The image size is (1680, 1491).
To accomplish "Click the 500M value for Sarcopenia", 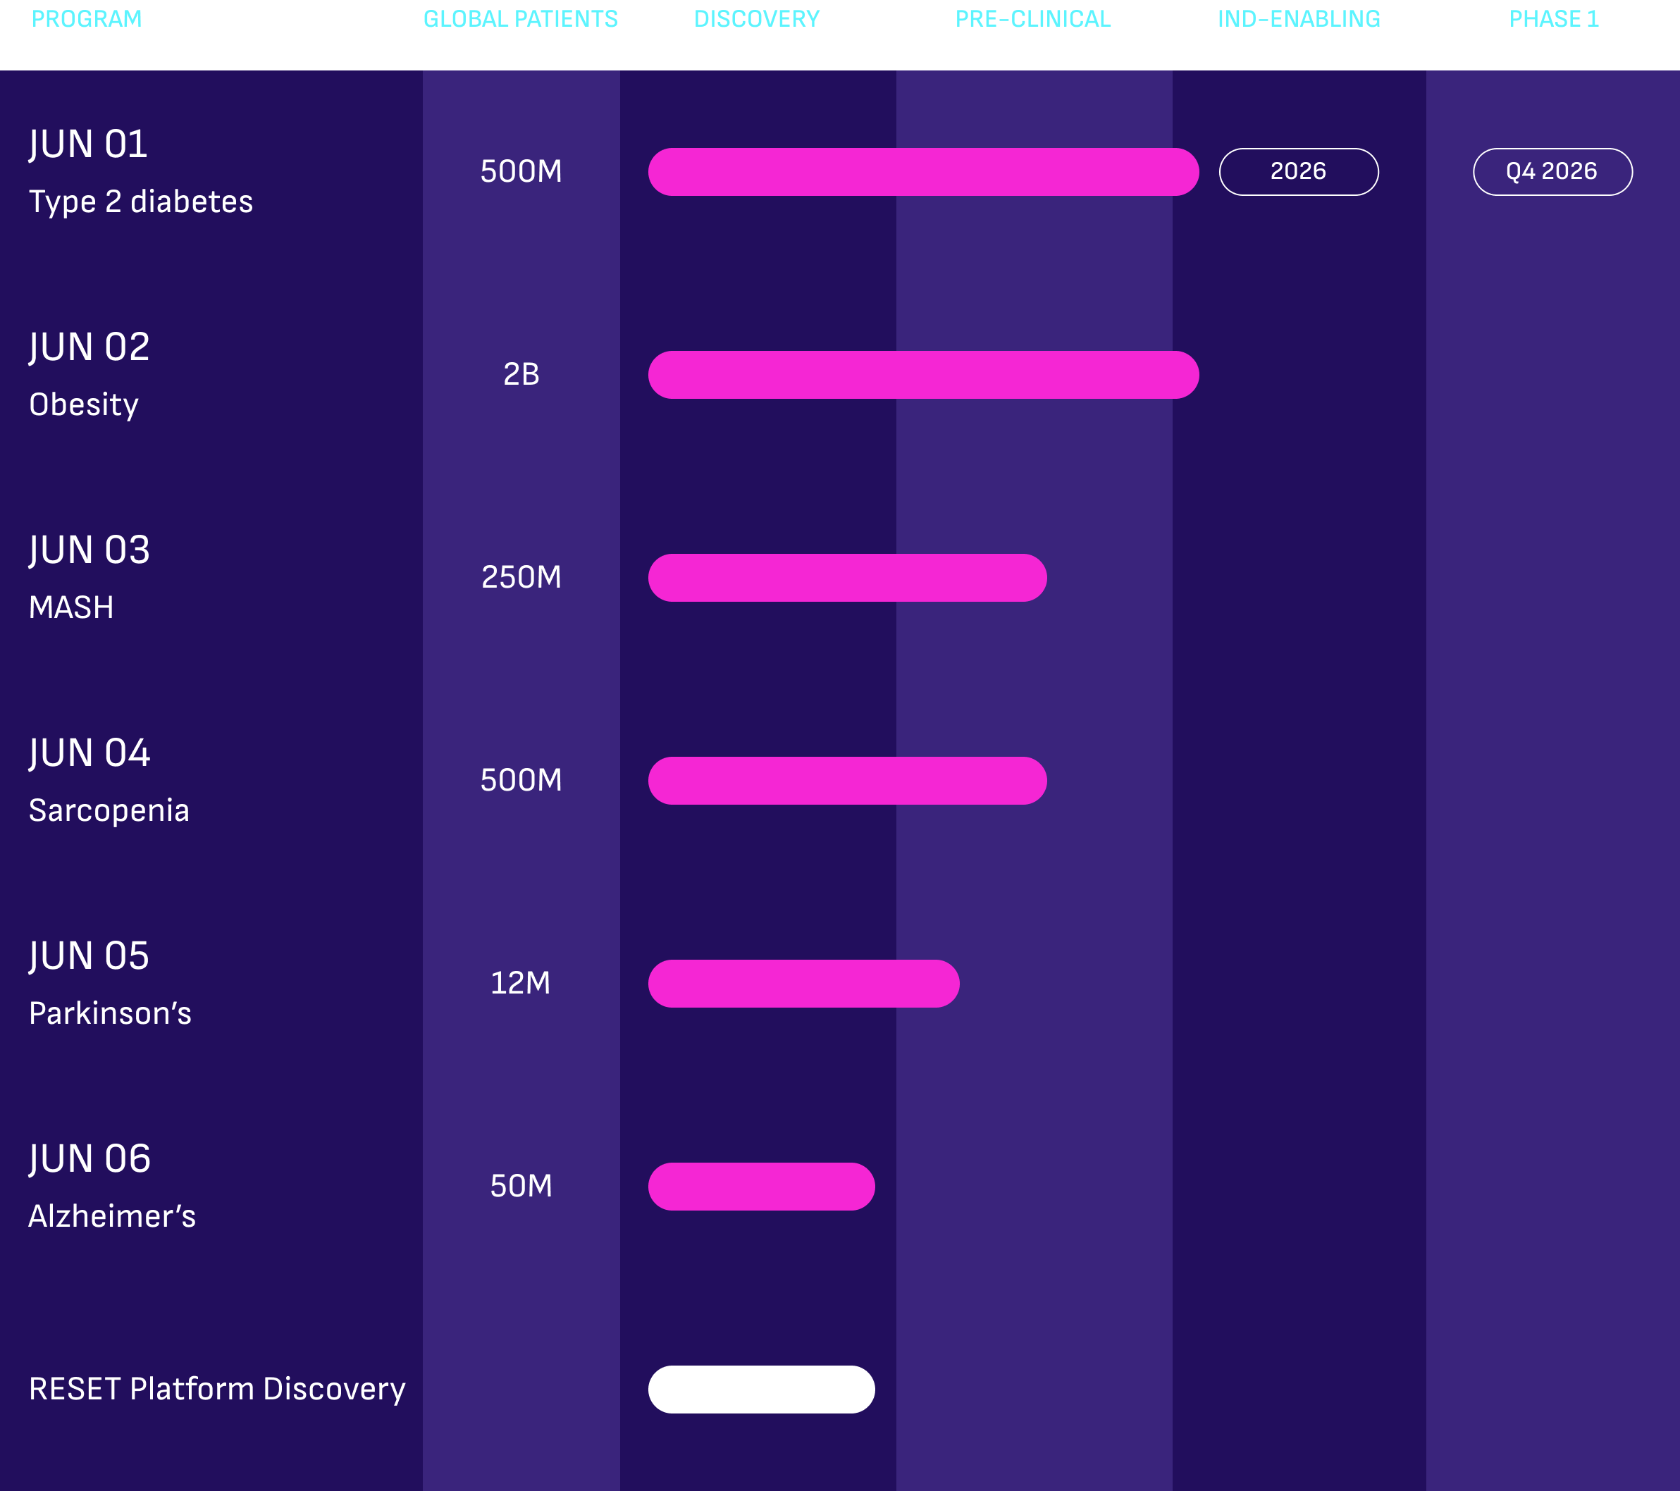I will [x=521, y=781].
